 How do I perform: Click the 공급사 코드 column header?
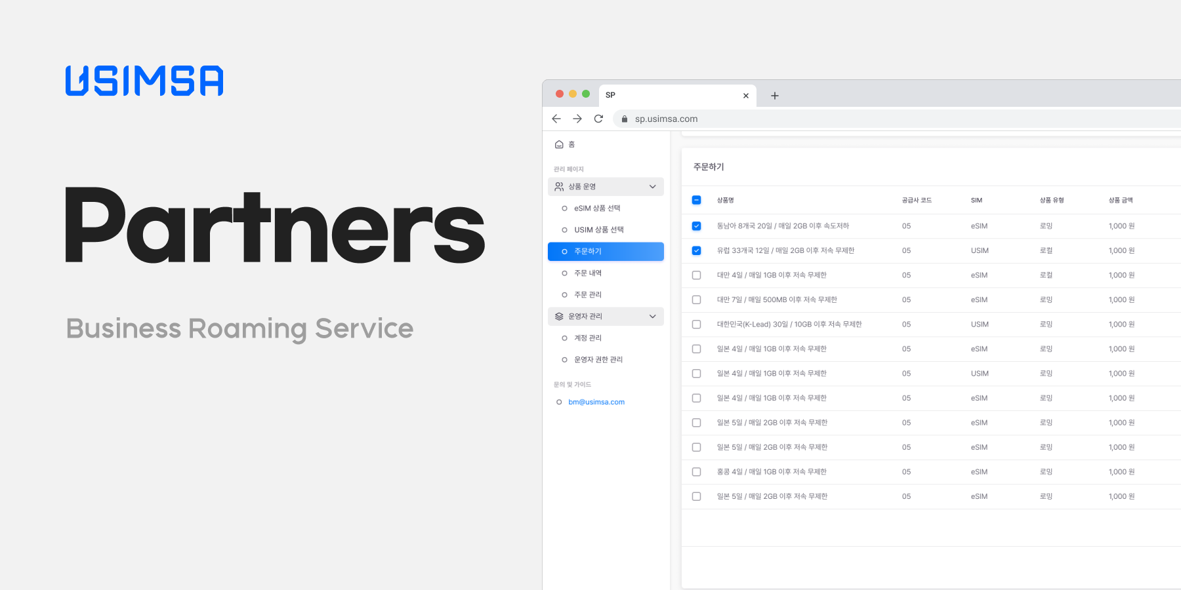pyautogui.click(x=917, y=201)
